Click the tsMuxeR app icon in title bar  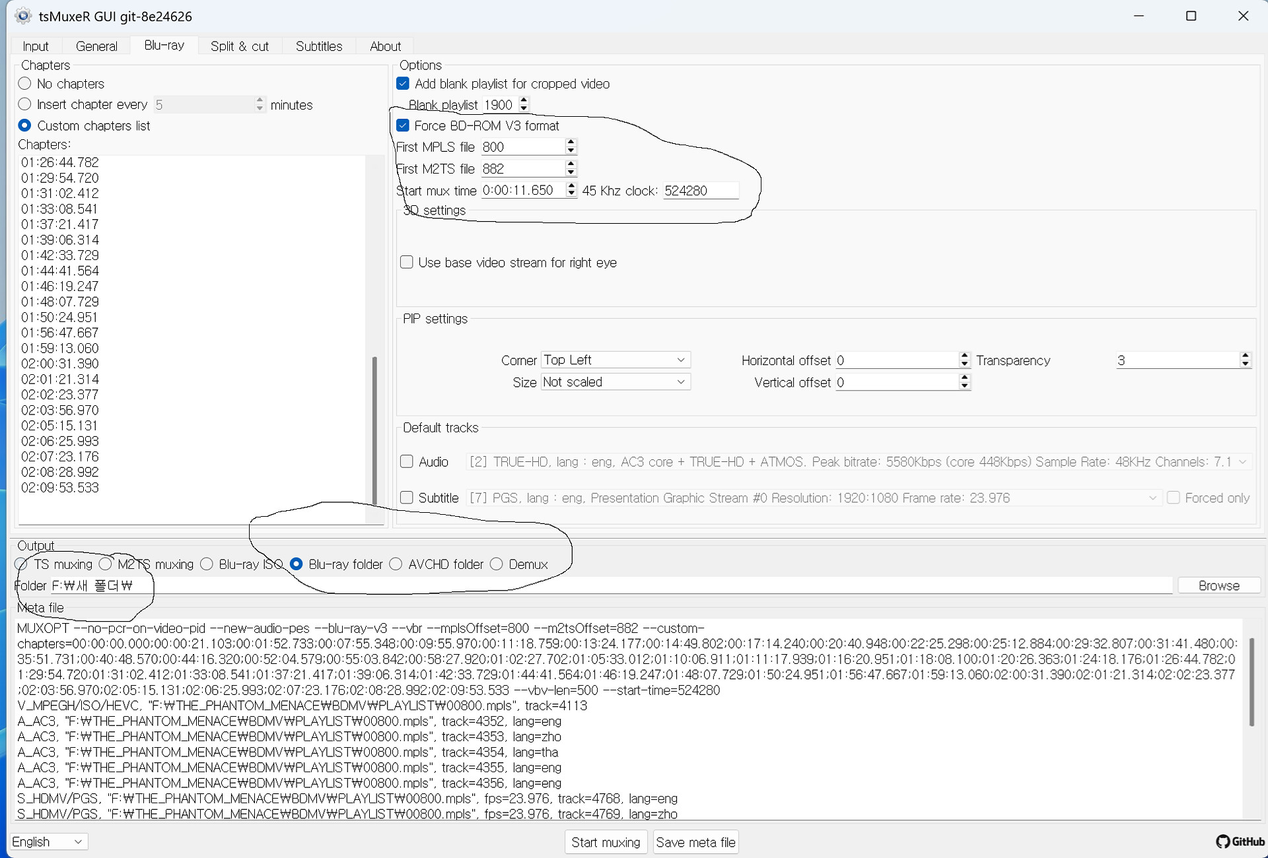[x=23, y=16]
